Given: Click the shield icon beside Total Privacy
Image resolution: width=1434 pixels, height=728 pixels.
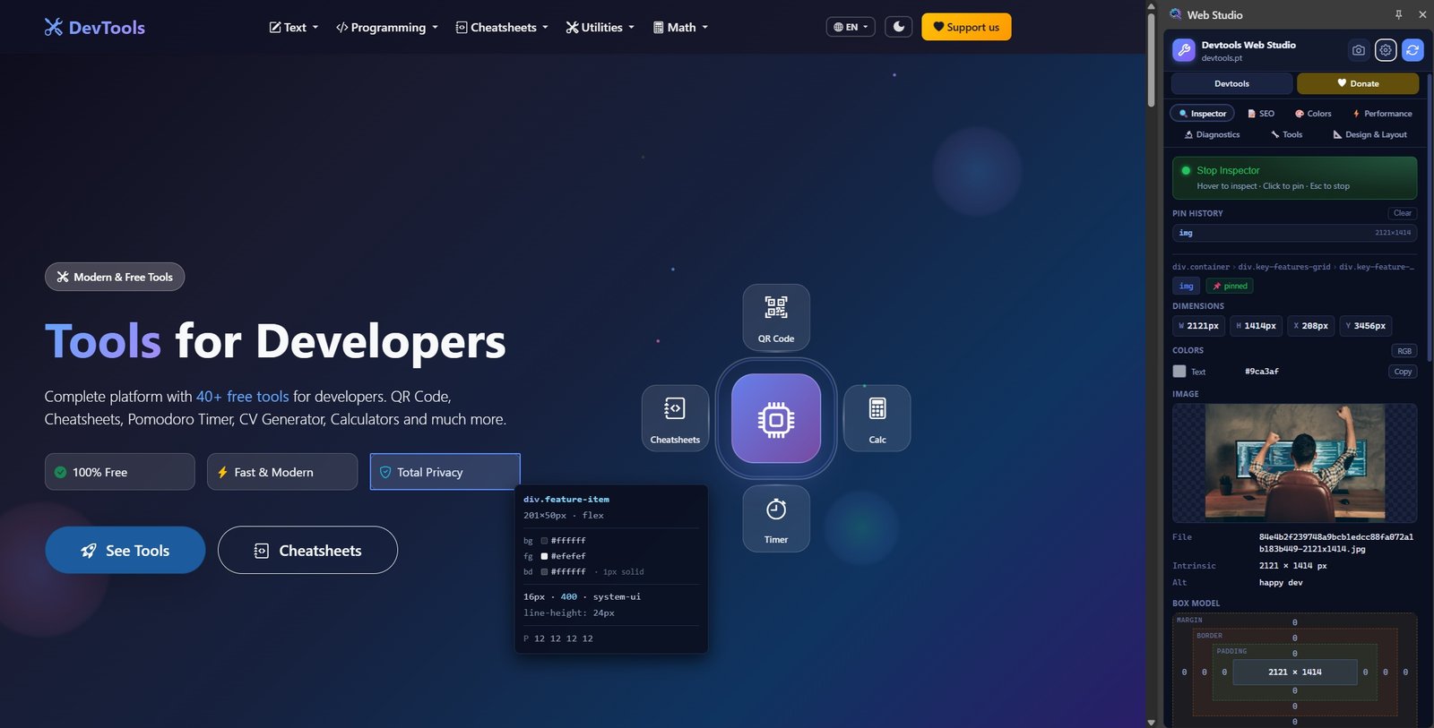Looking at the screenshot, I should (x=385, y=472).
